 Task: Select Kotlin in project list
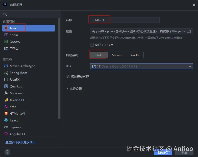coord(29,35)
